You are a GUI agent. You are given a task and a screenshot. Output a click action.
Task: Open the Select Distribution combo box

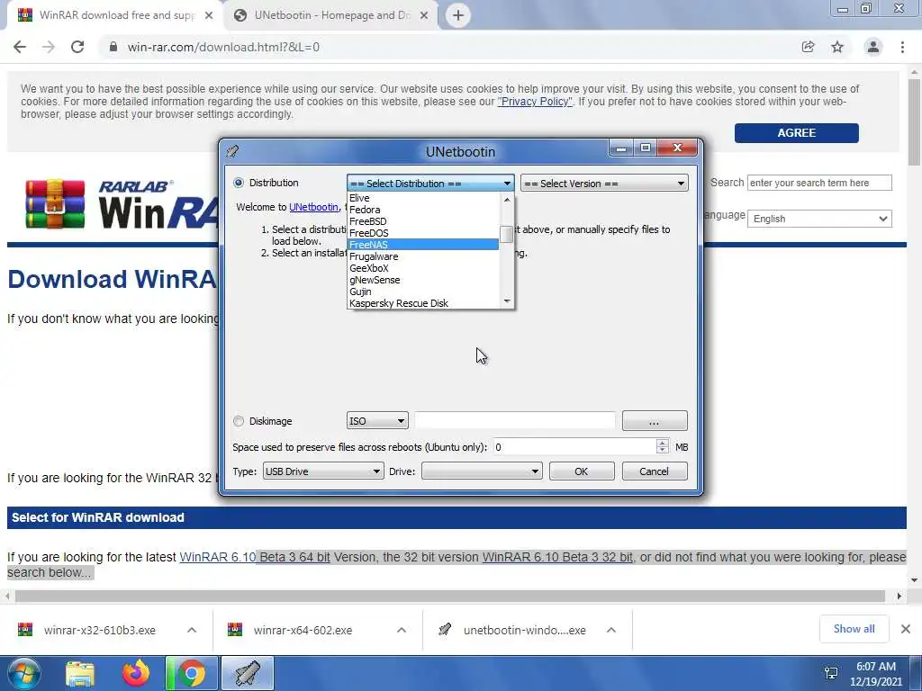point(430,184)
